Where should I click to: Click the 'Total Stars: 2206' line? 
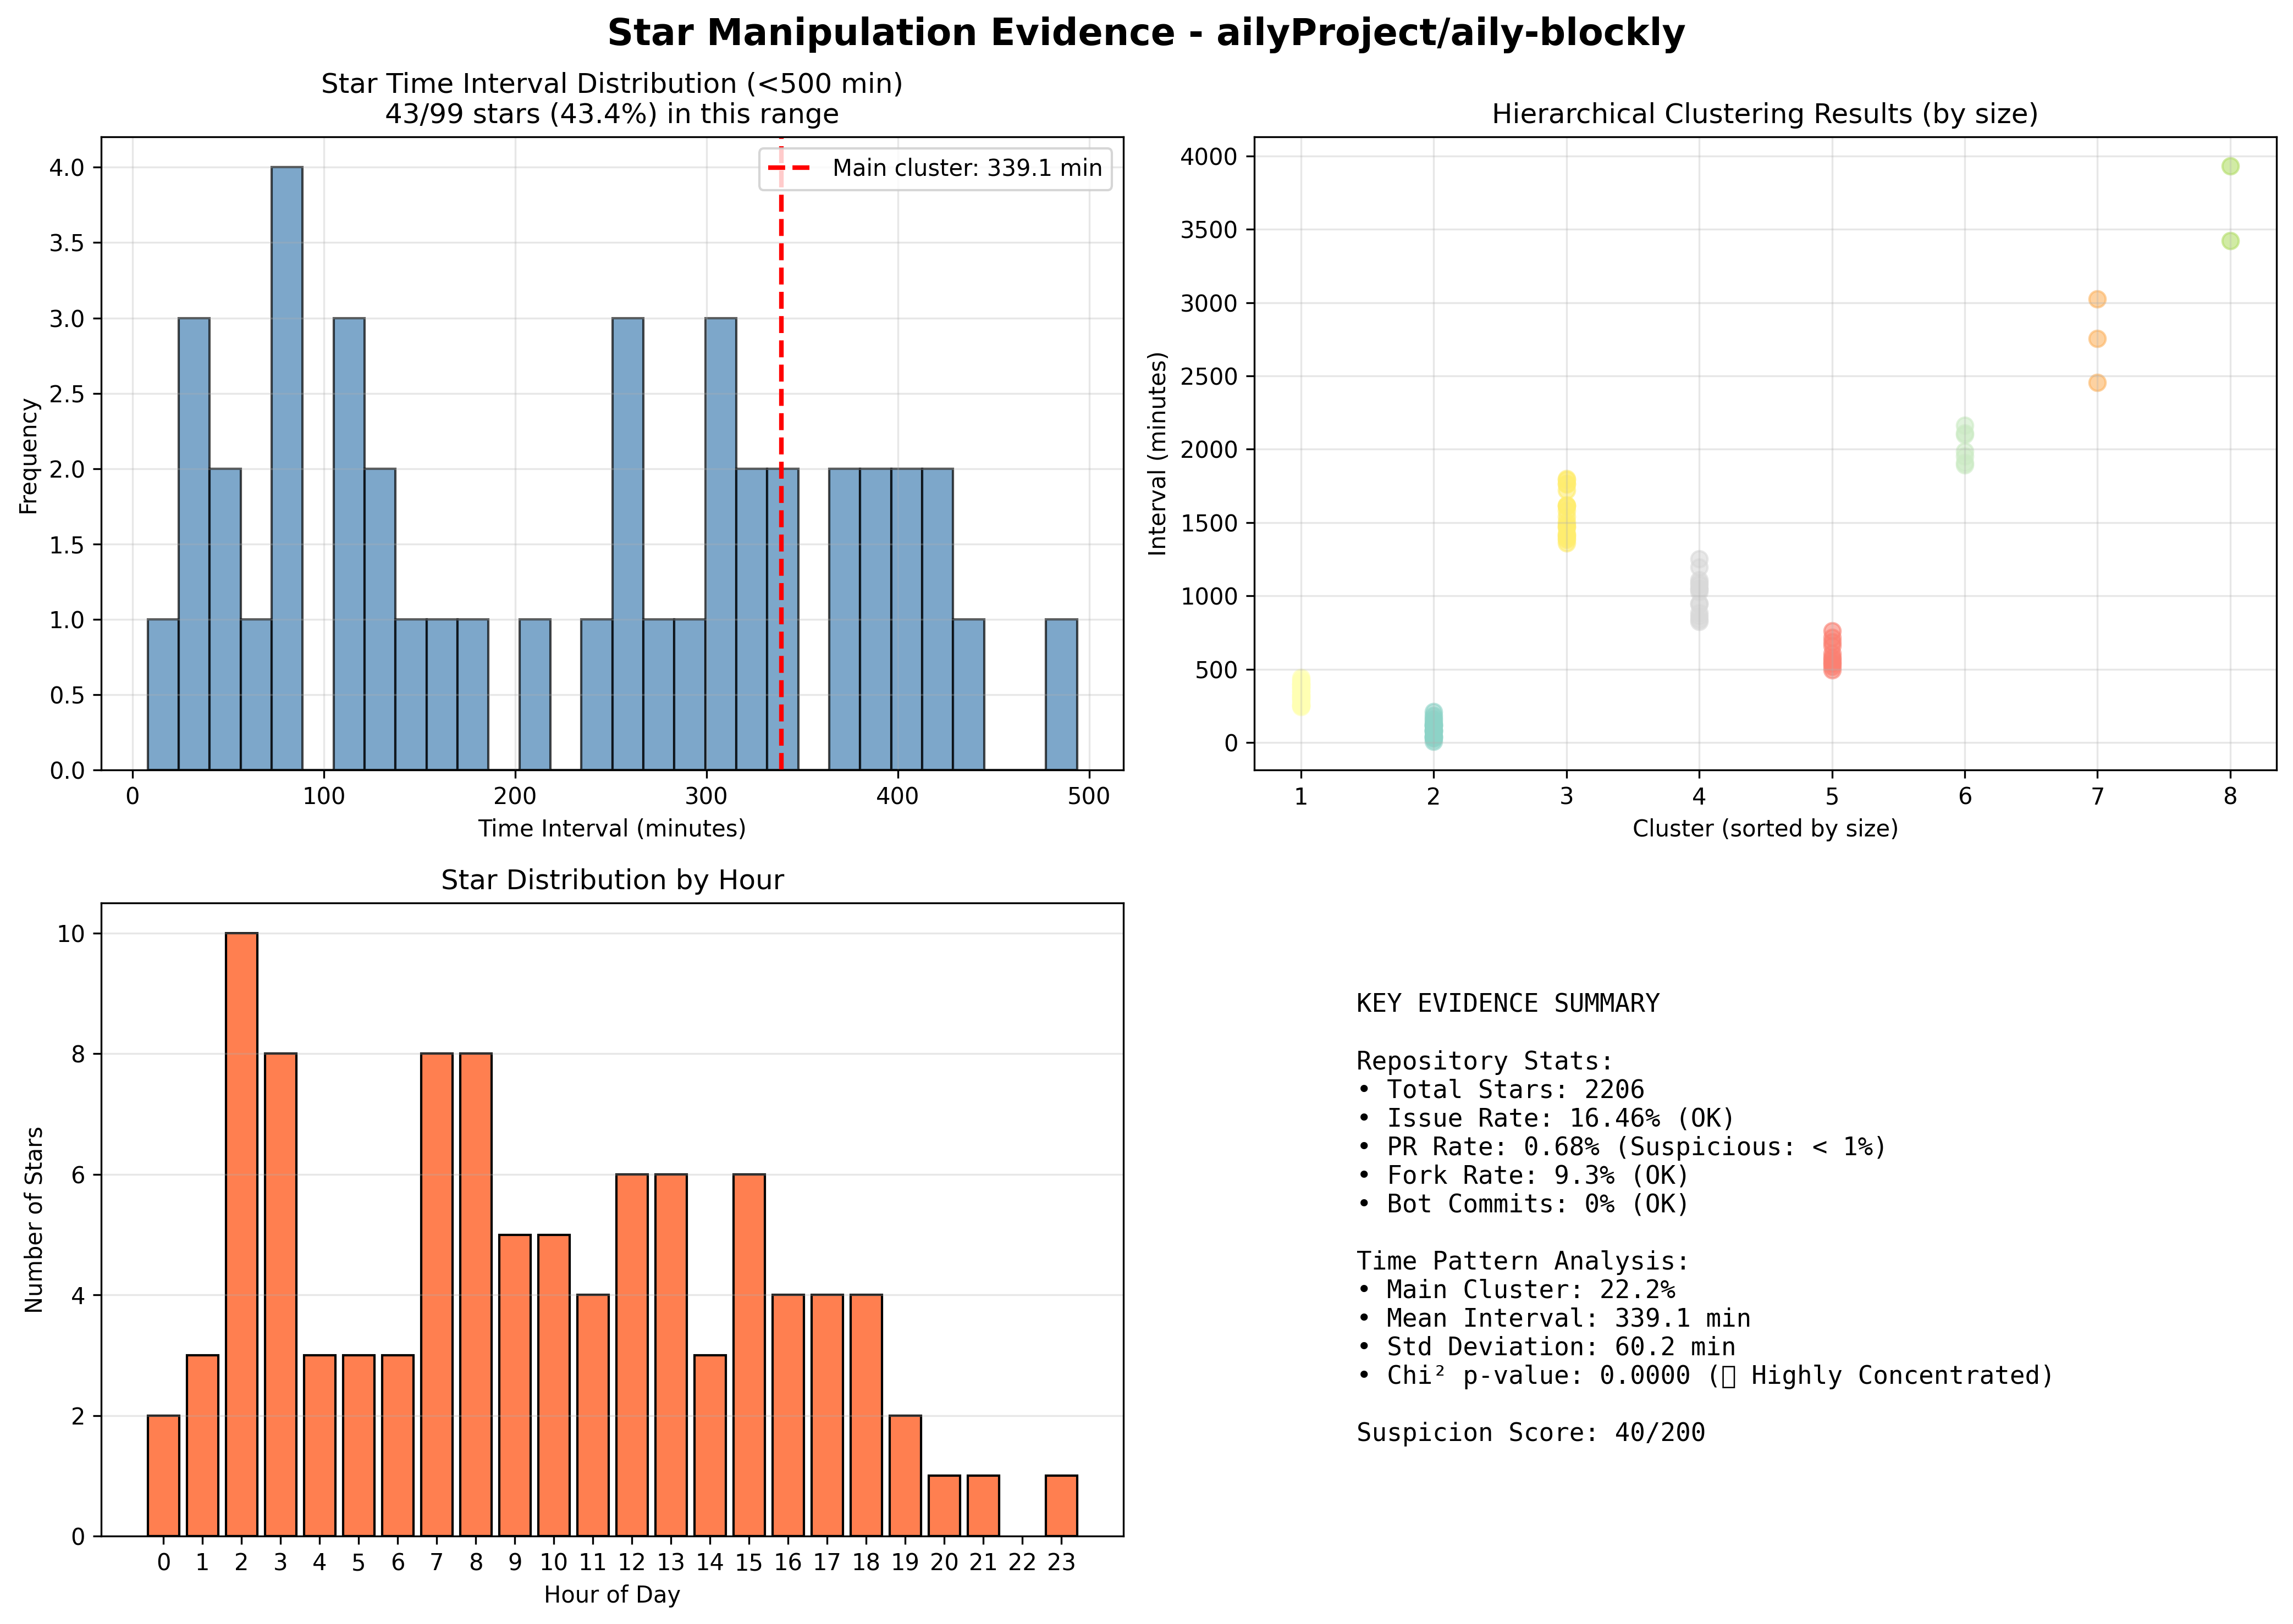pyautogui.click(x=1500, y=1089)
